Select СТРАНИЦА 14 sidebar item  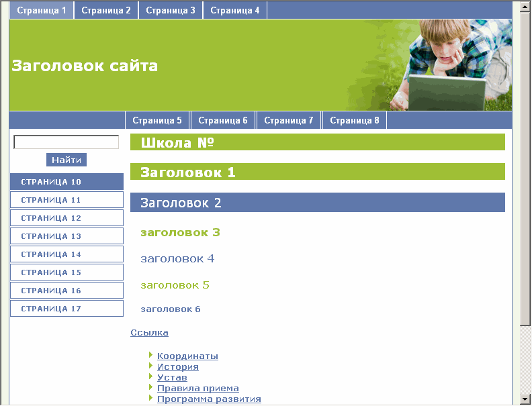coord(67,254)
